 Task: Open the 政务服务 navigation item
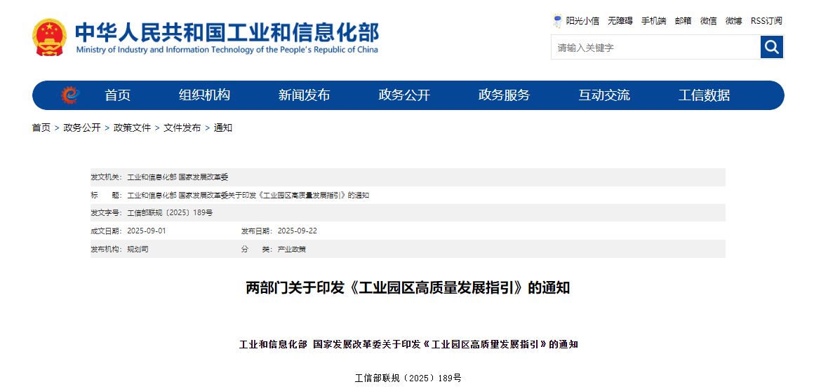[504, 95]
